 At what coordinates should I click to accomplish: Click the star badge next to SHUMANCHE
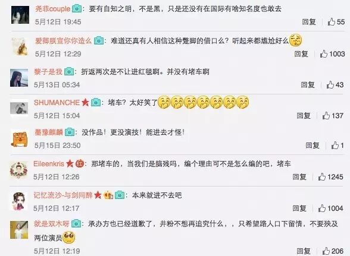pyautogui.click(x=85, y=103)
